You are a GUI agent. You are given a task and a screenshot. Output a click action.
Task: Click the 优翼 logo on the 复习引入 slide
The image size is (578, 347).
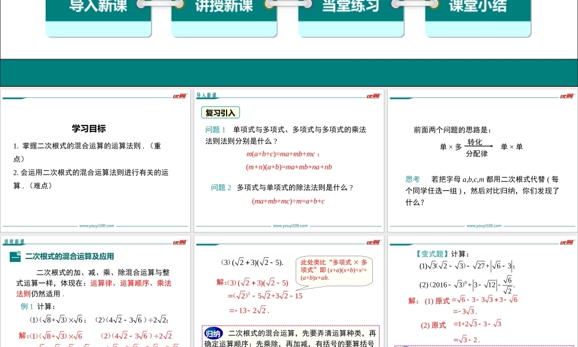tap(373, 96)
